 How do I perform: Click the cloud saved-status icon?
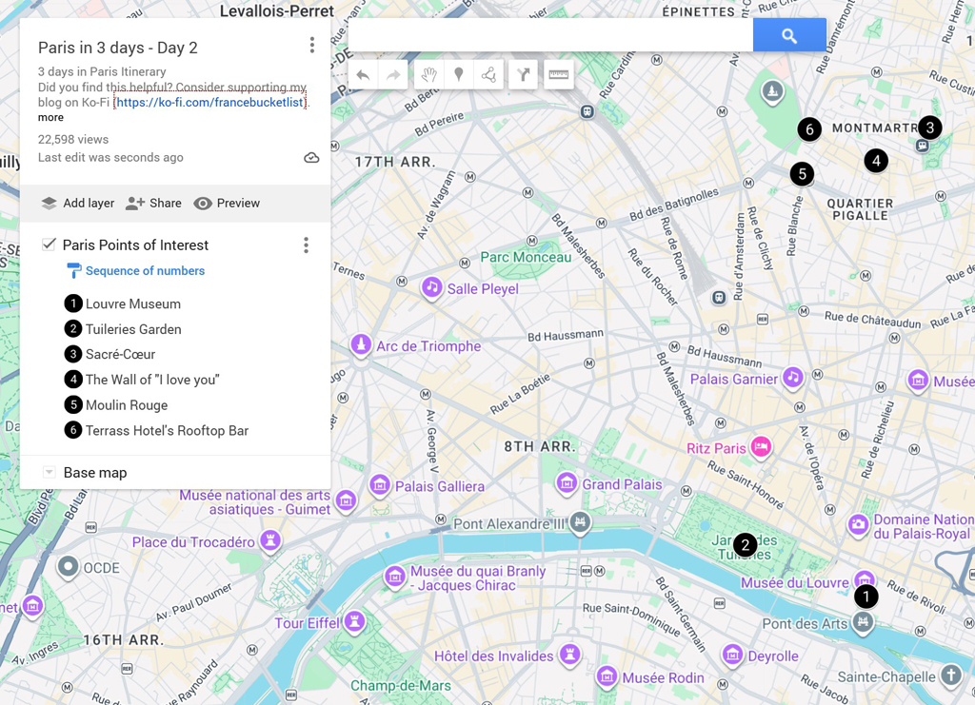pos(311,158)
